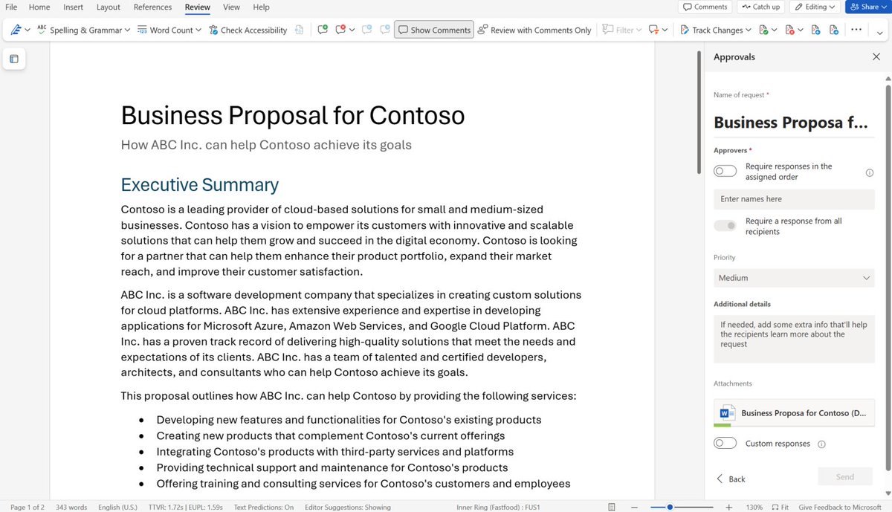Switch to the Insert tab
This screenshot has width=892, height=512.
click(73, 7)
